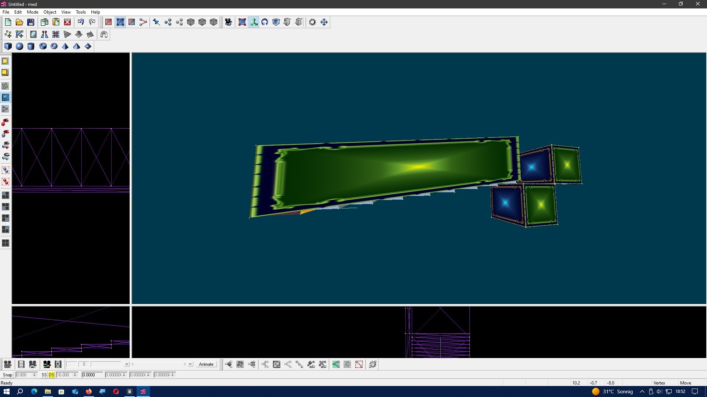This screenshot has height=397, width=707.
Task: Click the undo arrow icon
Action: [81, 22]
